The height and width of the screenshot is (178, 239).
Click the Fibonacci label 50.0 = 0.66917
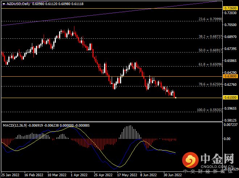210,50
